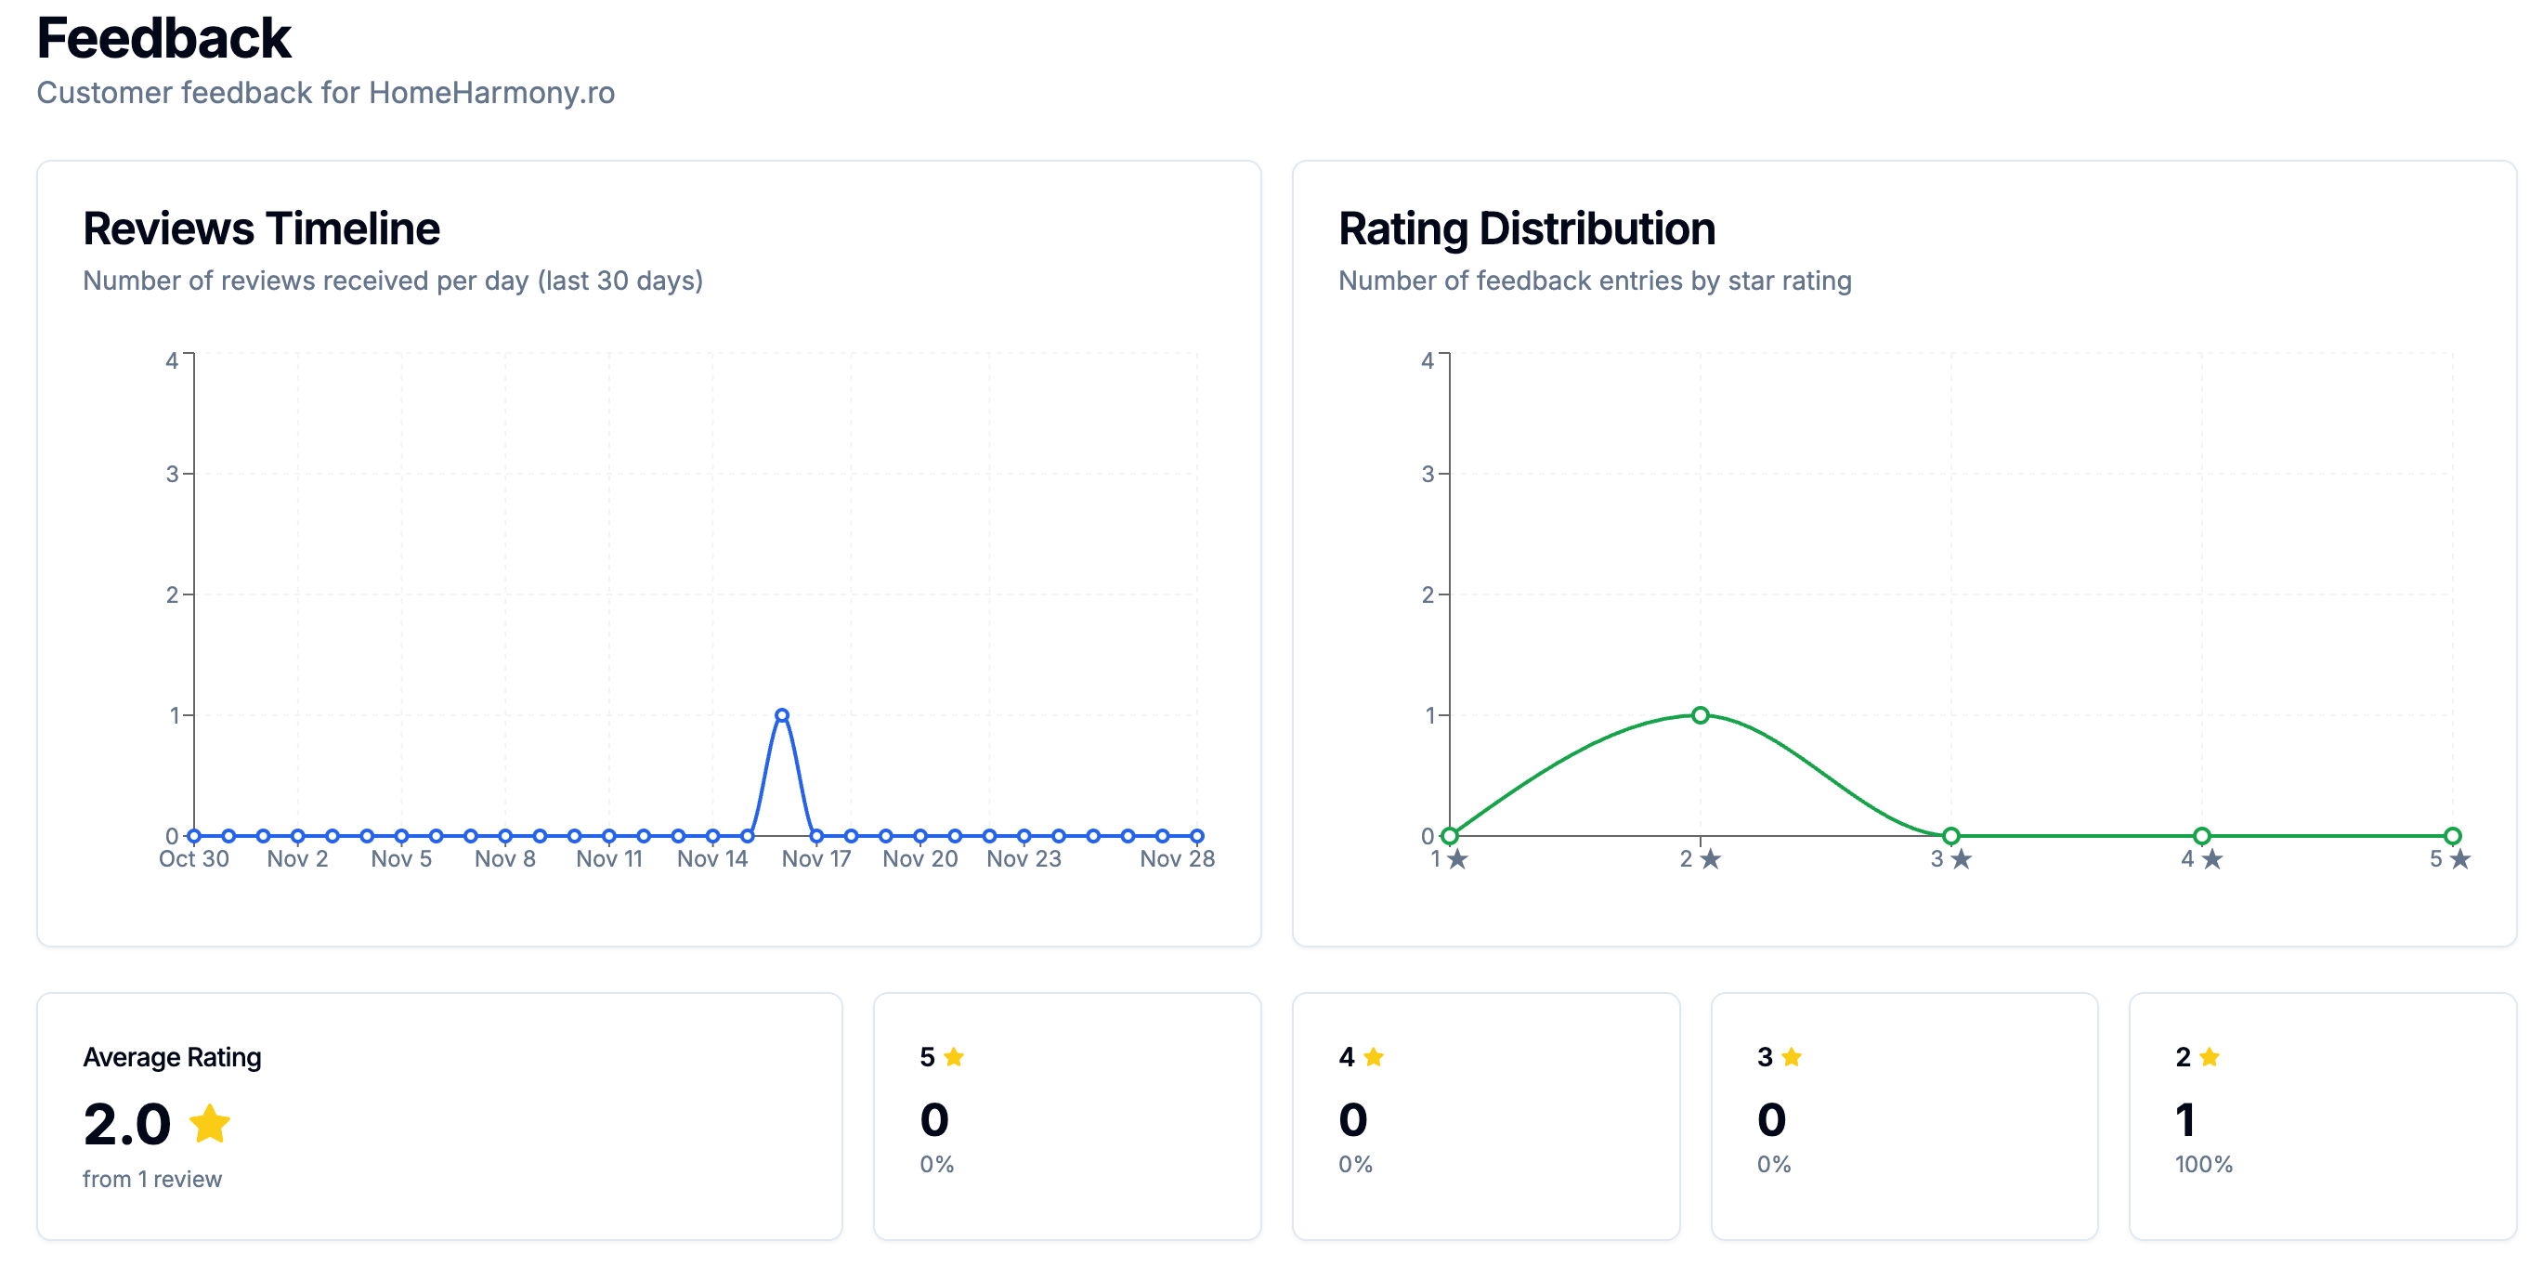Select the Nov 28 data point on the timeline
The width and height of the screenshot is (2543, 1267).
tap(1195, 834)
